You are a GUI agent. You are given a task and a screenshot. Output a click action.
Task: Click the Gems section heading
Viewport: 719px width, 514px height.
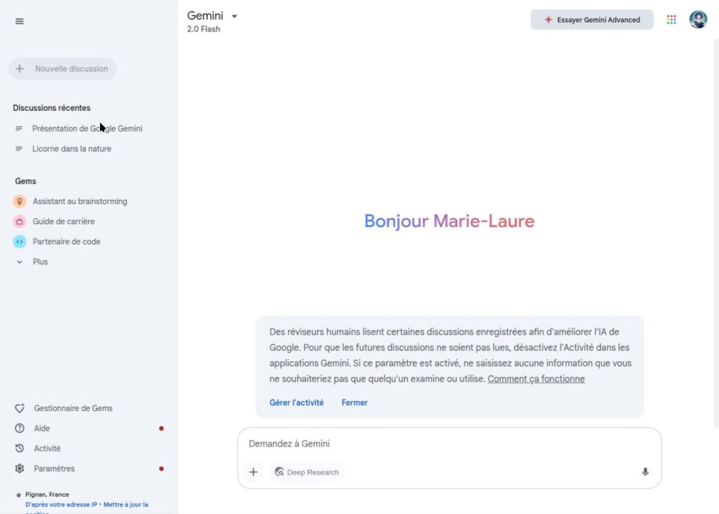tap(26, 181)
